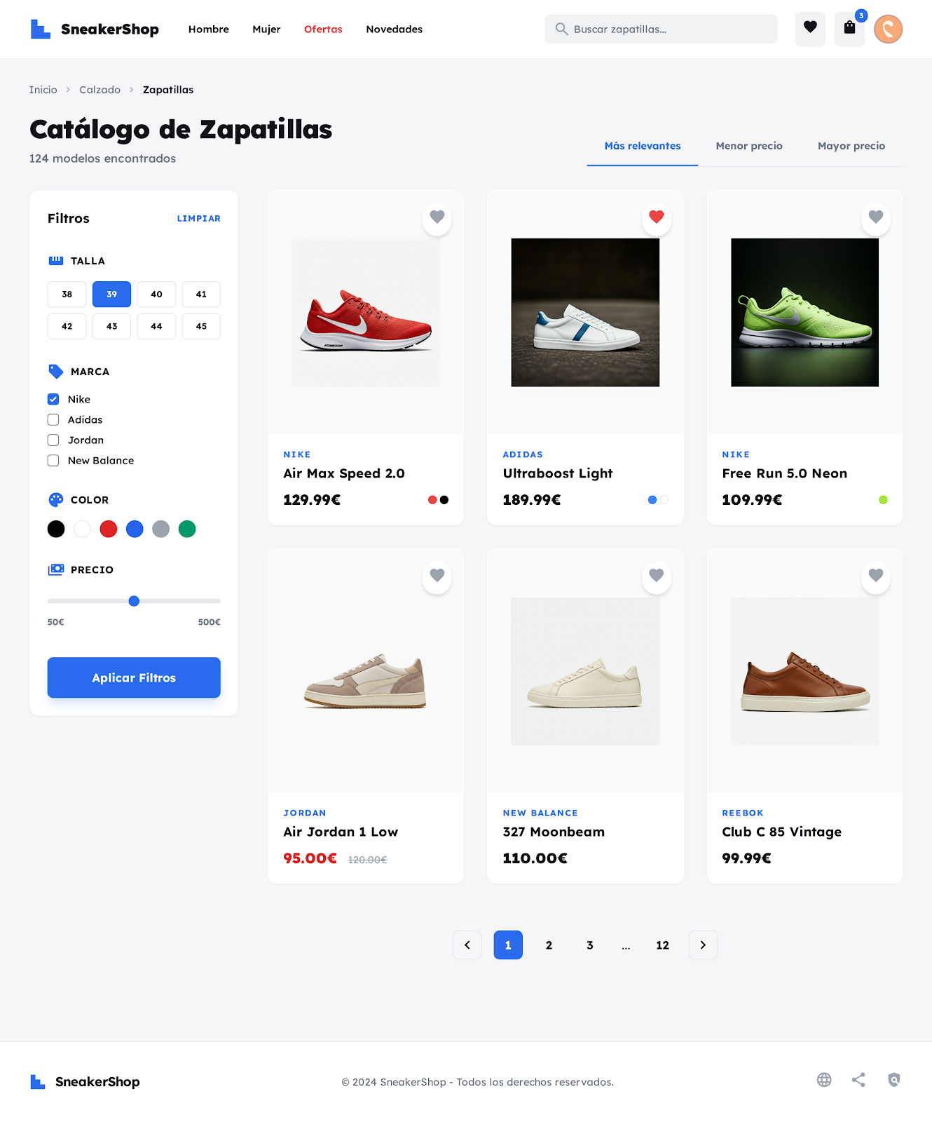Uncheck the Nike brand checkbox
This screenshot has width=932, height=1122.
(x=53, y=399)
